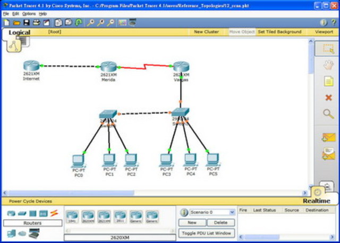Select the Routers device category icon
The width and height of the screenshot is (340, 243).
tap(11, 213)
